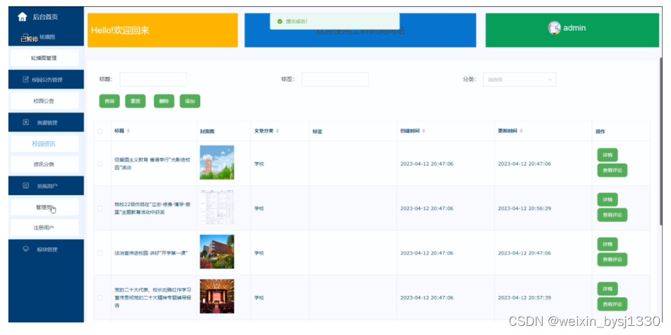Viewport: 671px width, 335px height.
Task: Click 查看评论 for 我校22项作品 row
Action: (x=612, y=215)
